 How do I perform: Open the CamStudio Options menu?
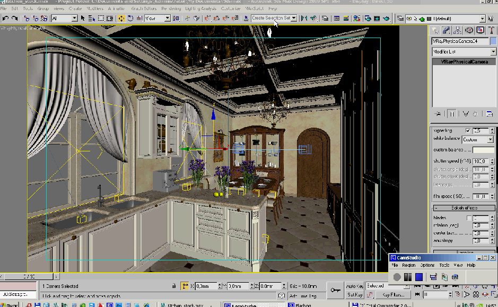point(427,265)
